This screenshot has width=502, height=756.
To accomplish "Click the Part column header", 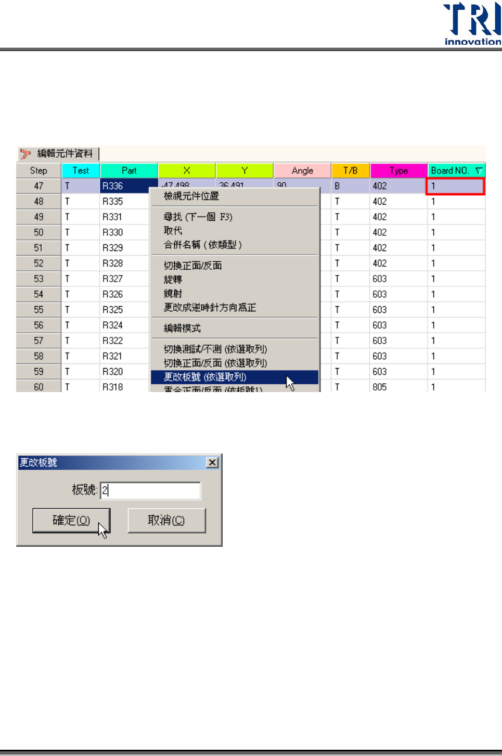I will tap(129, 170).
